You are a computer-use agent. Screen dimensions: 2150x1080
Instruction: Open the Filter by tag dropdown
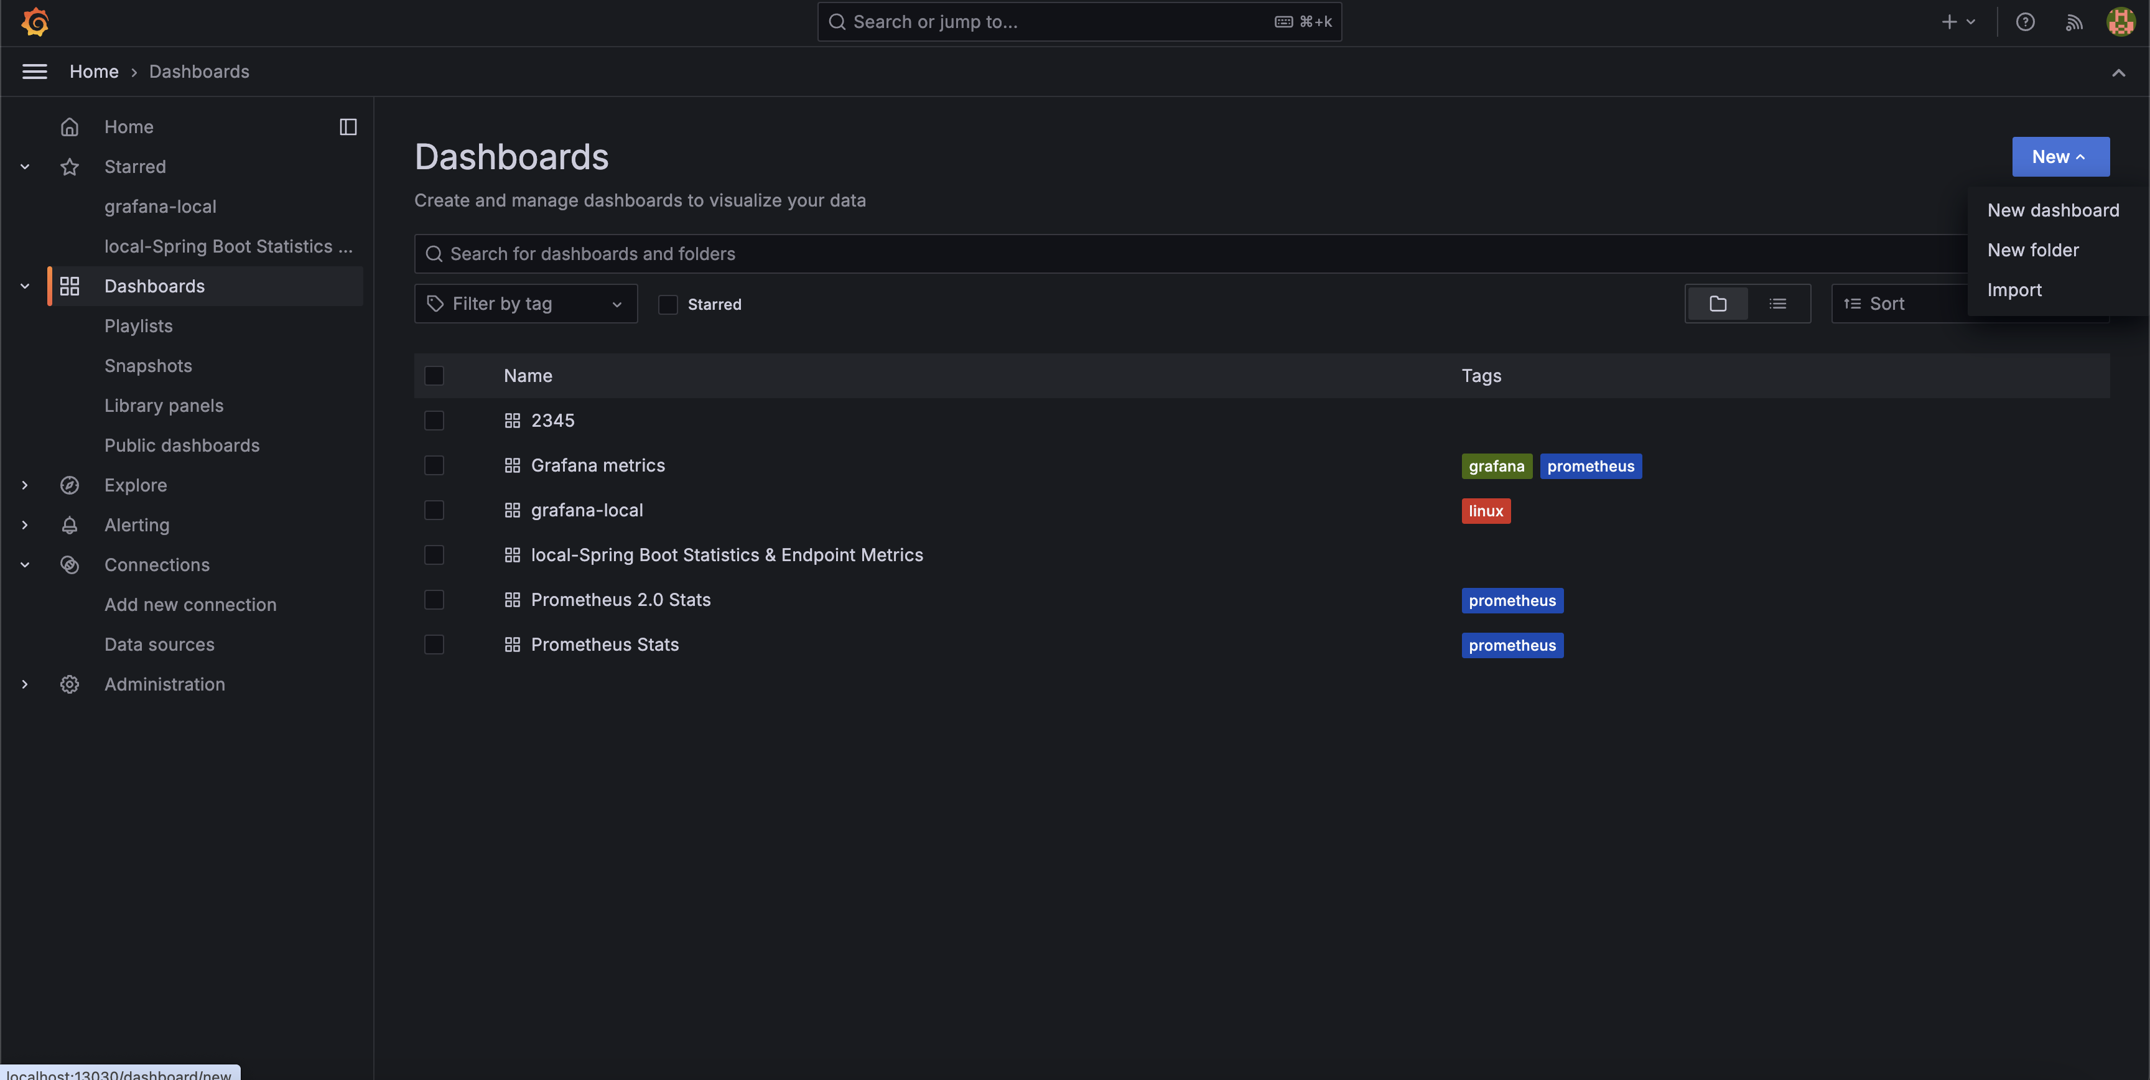tap(526, 304)
